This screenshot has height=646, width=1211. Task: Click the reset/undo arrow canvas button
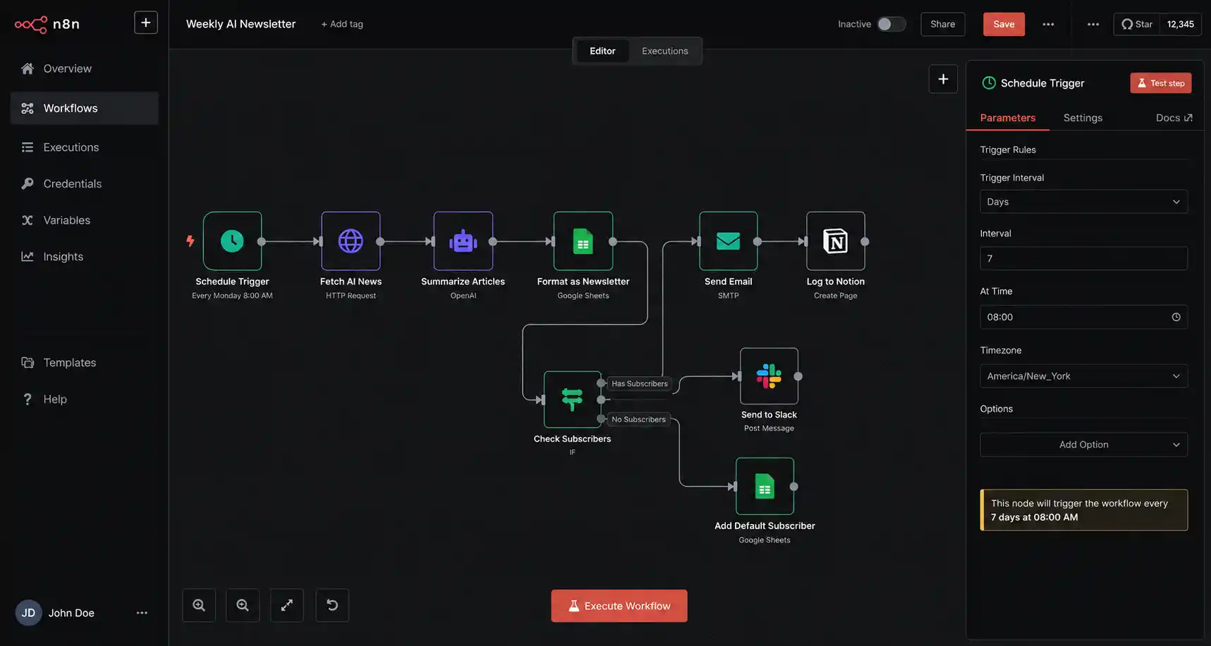332,605
